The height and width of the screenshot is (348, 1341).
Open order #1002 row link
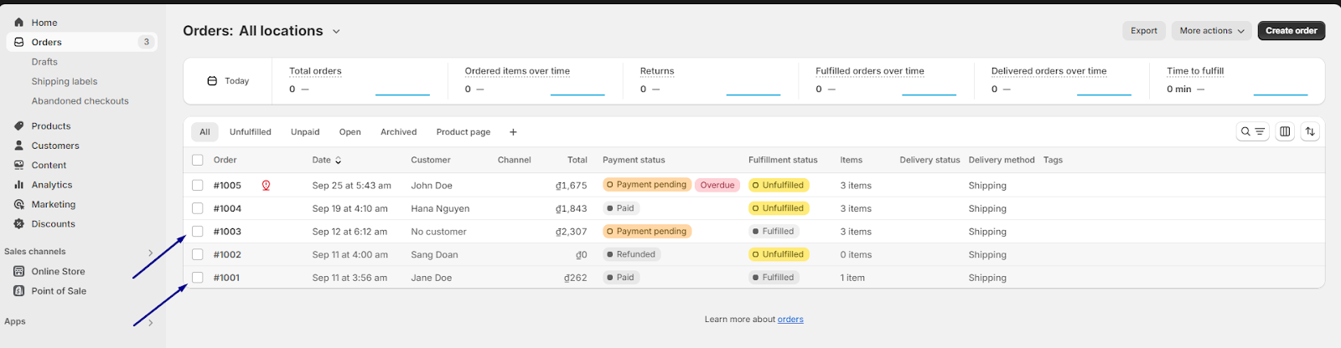[227, 254]
